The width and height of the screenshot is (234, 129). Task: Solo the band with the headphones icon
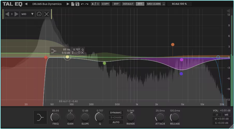(76, 53)
